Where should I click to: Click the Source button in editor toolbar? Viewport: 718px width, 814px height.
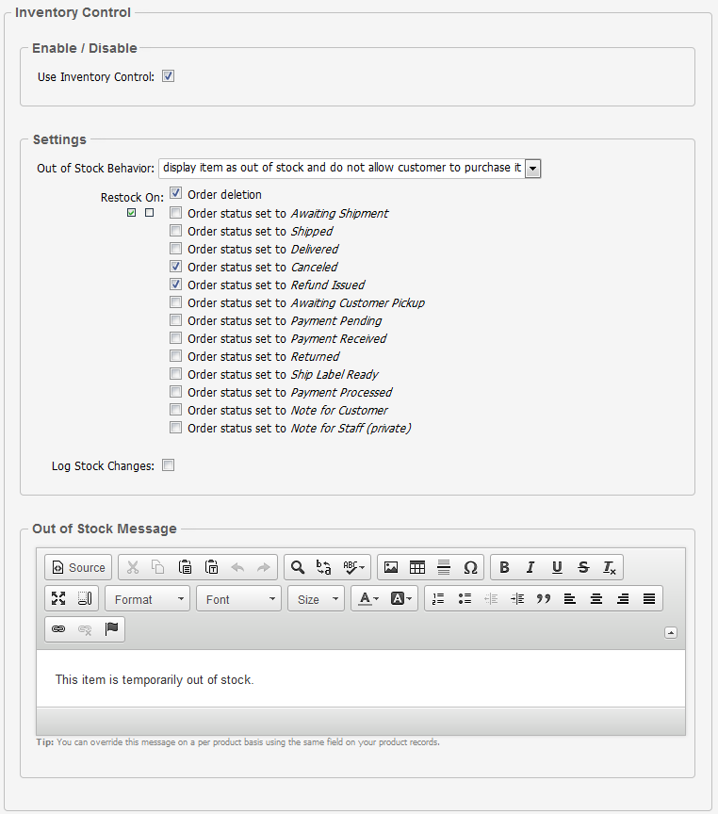click(x=78, y=567)
